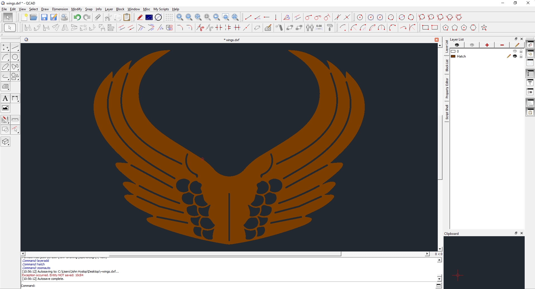Click the Undo arrow icon
The width and height of the screenshot is (535, 289).
point(77,18)
